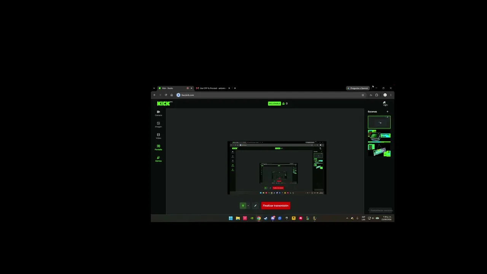
Task: Bookmark this page with the star icon
Action: [x=363, y=95]
